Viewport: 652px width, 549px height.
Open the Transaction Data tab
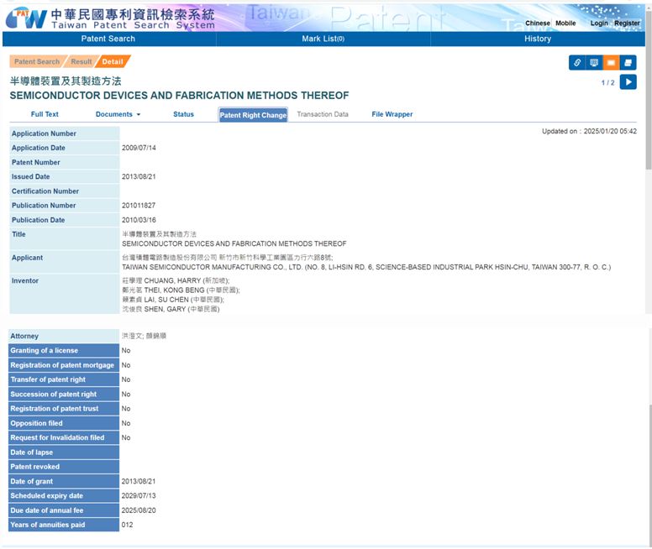[323, 114]
